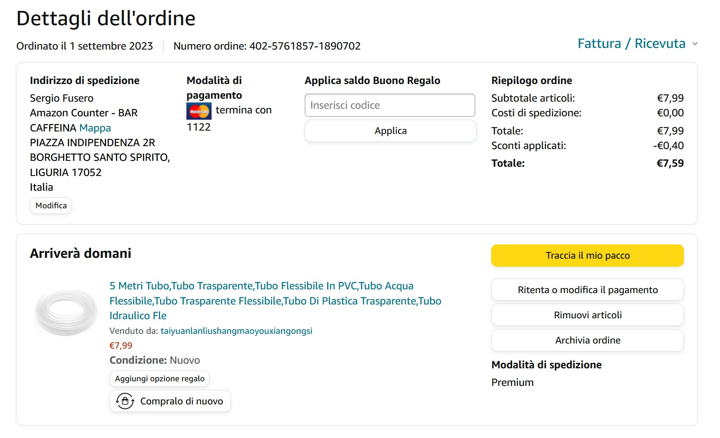Open the Fattura / Ricevuta link
The height and width of the screenshot is (438, 720).
click(x=631, y=44)
